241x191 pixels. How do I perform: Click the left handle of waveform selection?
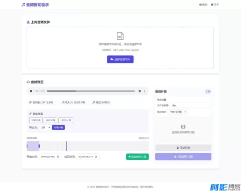27,146
